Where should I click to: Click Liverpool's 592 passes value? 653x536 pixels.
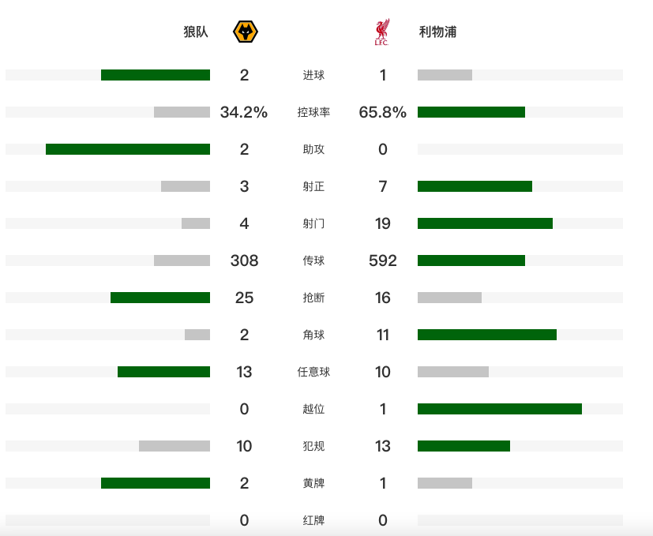[383, 261]
